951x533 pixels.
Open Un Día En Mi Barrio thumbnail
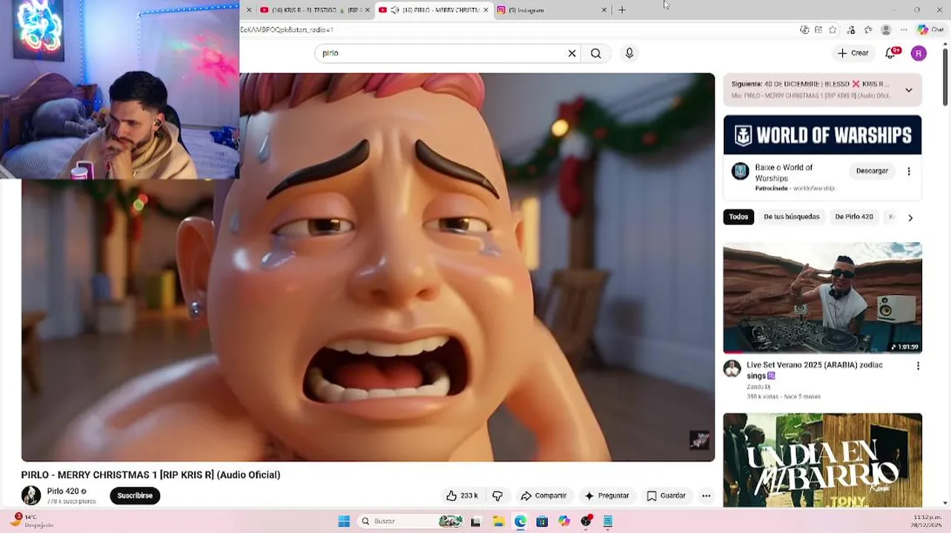pyautogui.click(x=823, y=460)
